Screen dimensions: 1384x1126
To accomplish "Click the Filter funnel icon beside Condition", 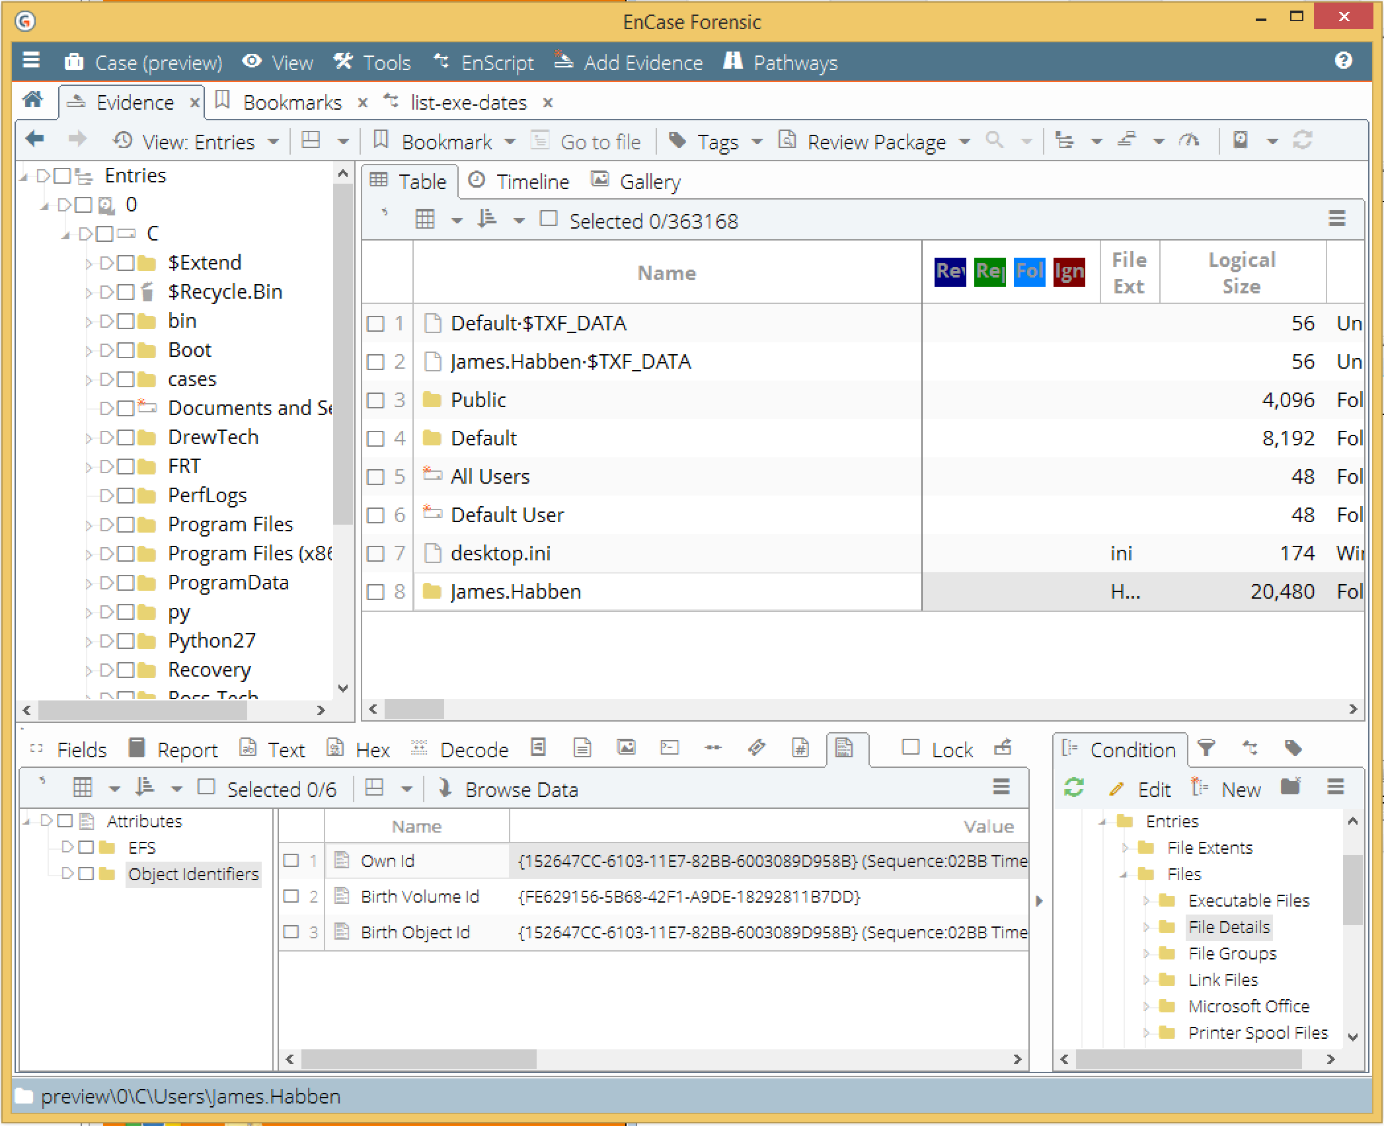I will [1206, 748].
